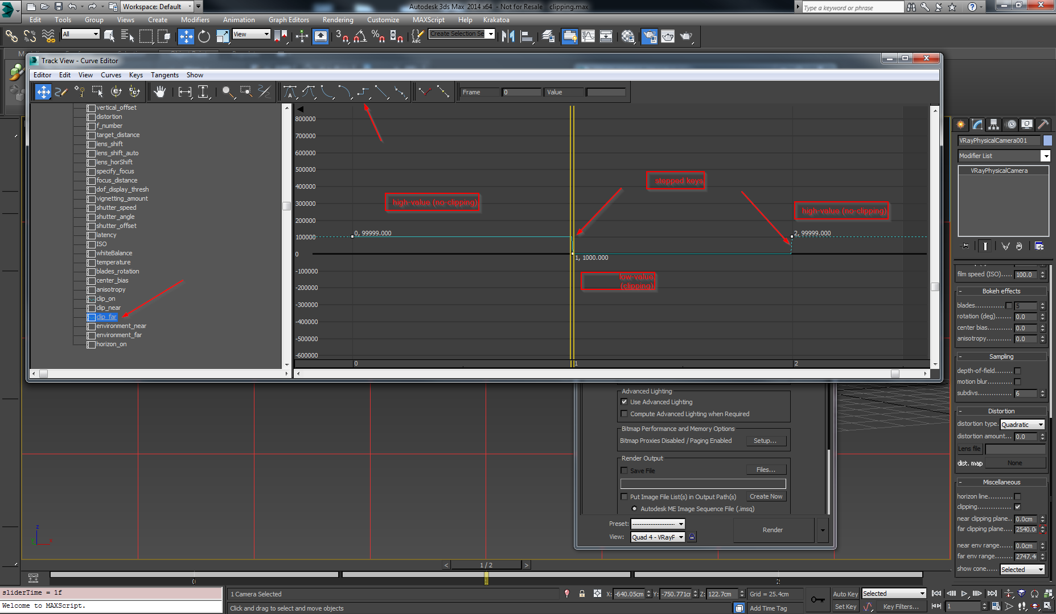Click Zoom Value Extents icon
1056x614 pixels.
point(203,92)
